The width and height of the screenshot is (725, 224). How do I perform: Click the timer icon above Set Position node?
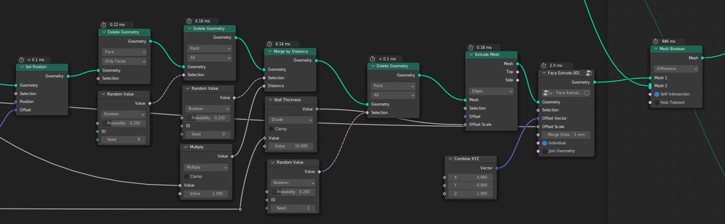[21, 59]
